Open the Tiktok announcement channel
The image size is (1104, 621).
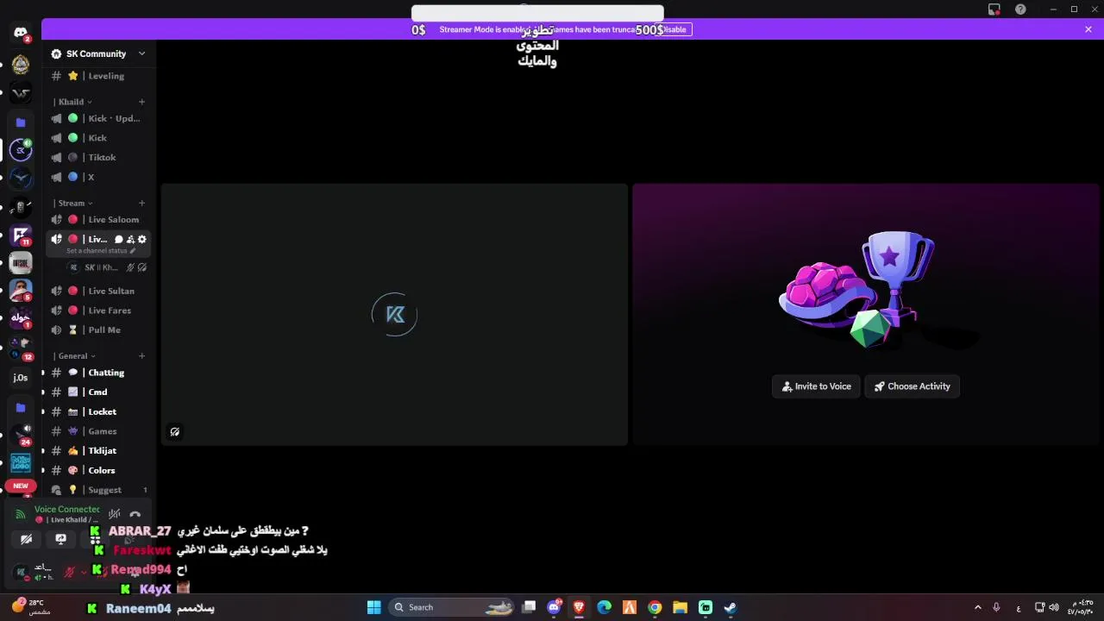point(97,157)
